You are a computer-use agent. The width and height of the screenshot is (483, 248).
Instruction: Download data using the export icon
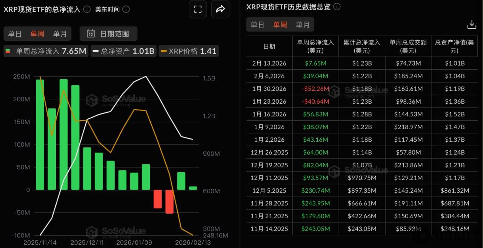472,24
